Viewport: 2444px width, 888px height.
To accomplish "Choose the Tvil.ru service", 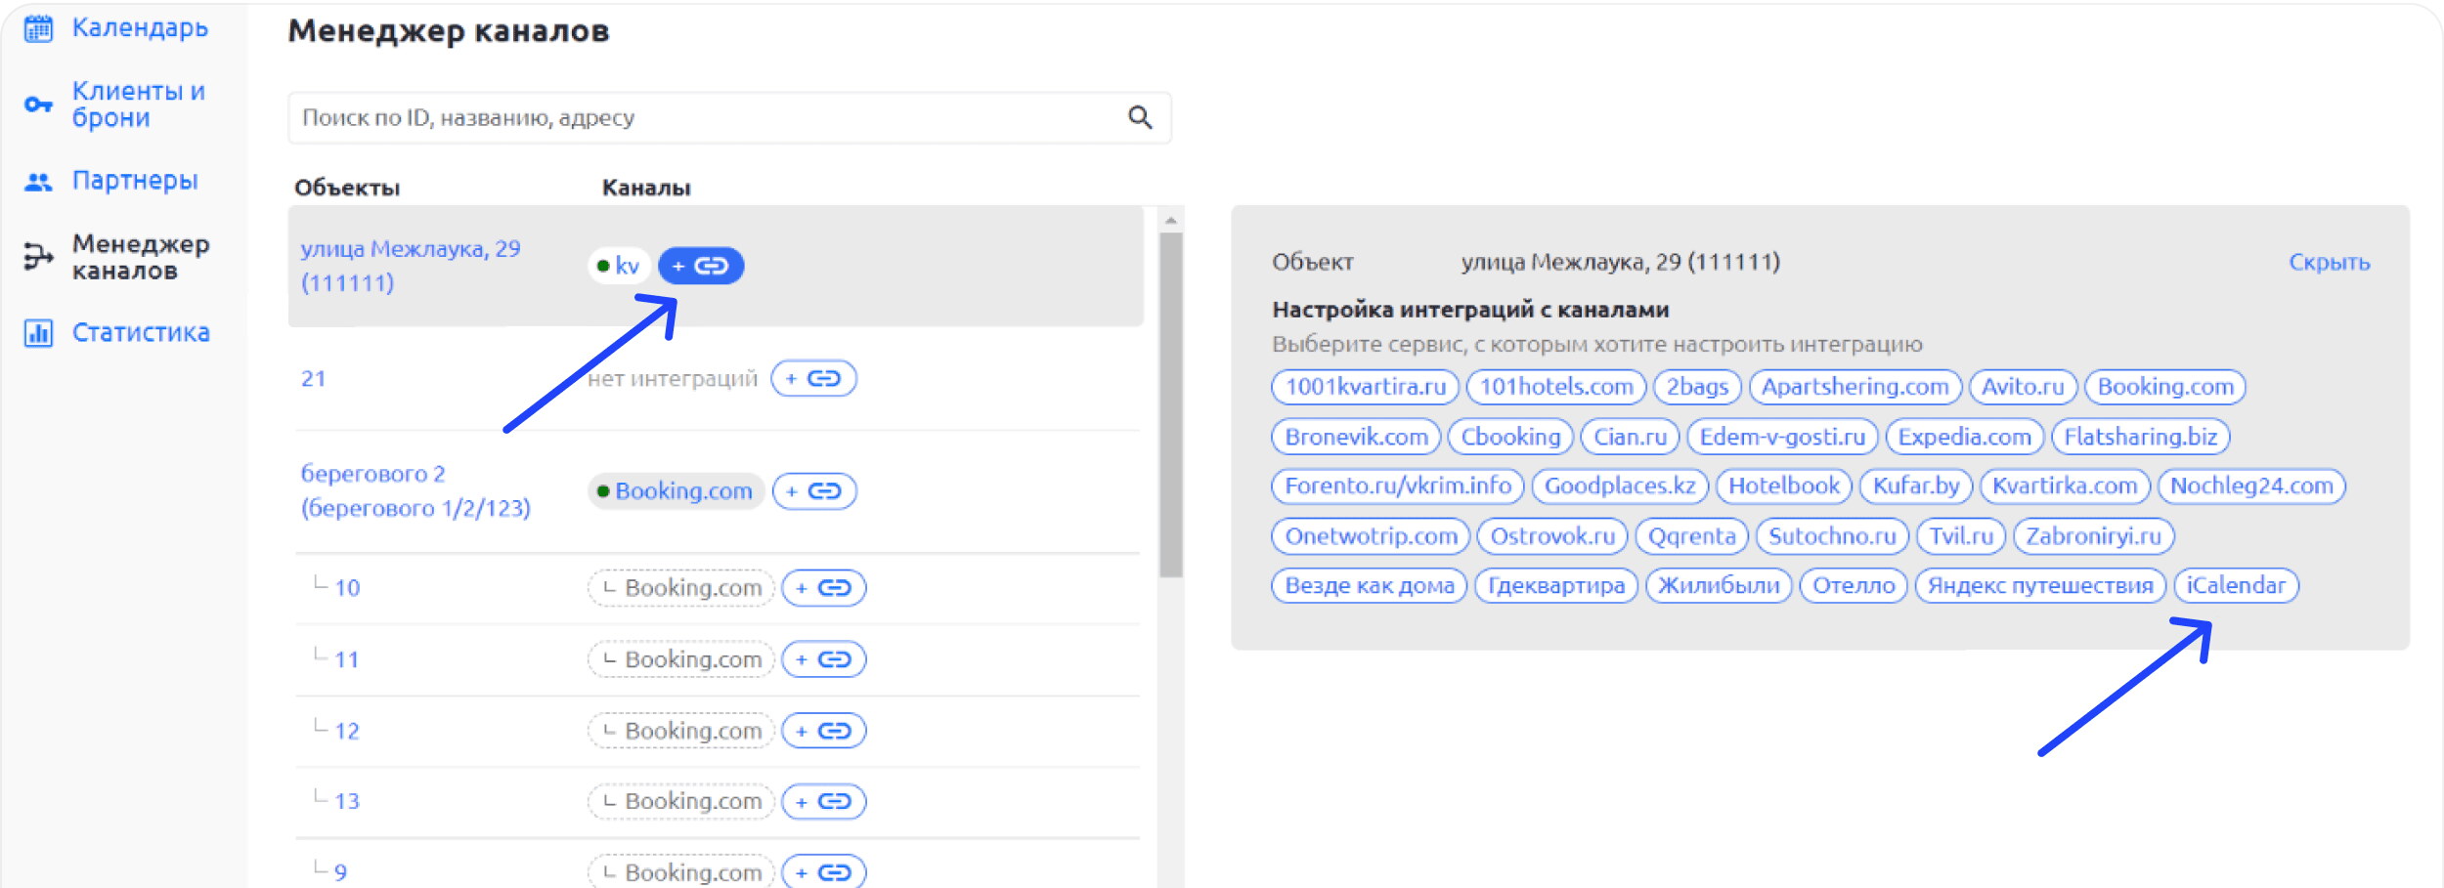I will 1961,536.
